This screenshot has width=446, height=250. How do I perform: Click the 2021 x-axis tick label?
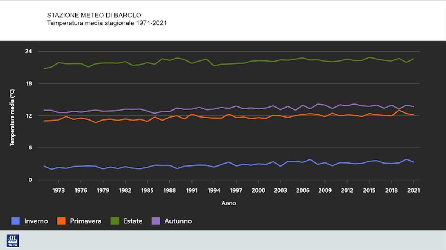[x=413, y=190]
